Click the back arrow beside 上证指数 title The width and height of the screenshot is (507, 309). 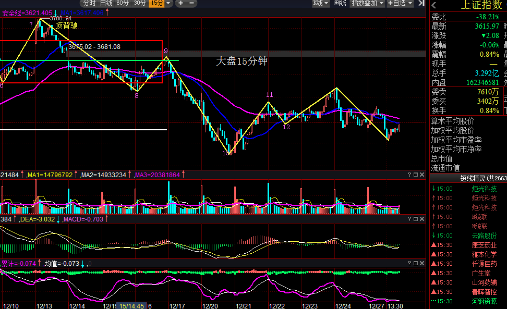point(434,5)
